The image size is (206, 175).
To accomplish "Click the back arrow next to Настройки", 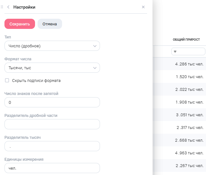I will pos(8,7).
